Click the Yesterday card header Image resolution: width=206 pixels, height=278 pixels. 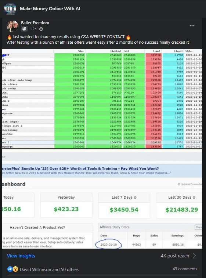point(66,197)
